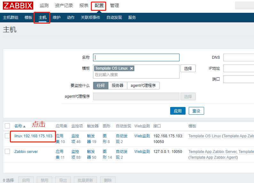The width and height of the screenshot is (254, 183).
Task: Click the top-right search box
Action: coord(244,6)
